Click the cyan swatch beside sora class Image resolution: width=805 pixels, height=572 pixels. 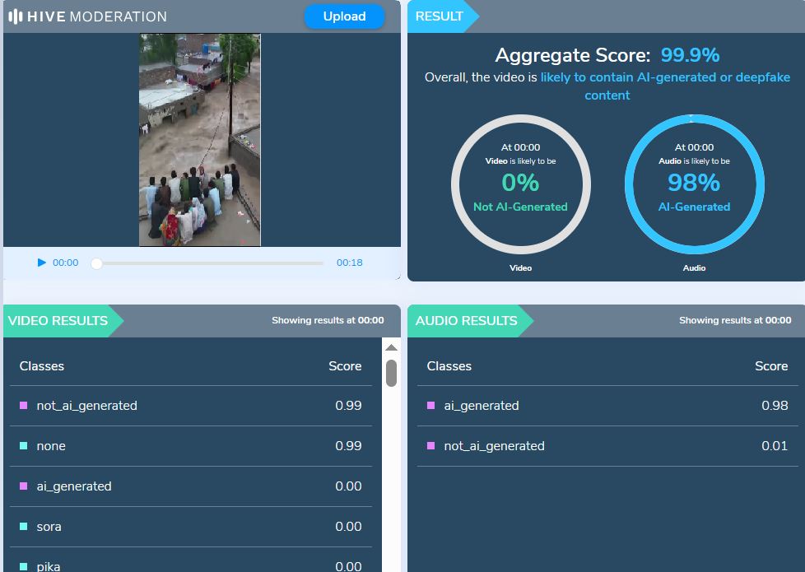[x=24, y=527]
